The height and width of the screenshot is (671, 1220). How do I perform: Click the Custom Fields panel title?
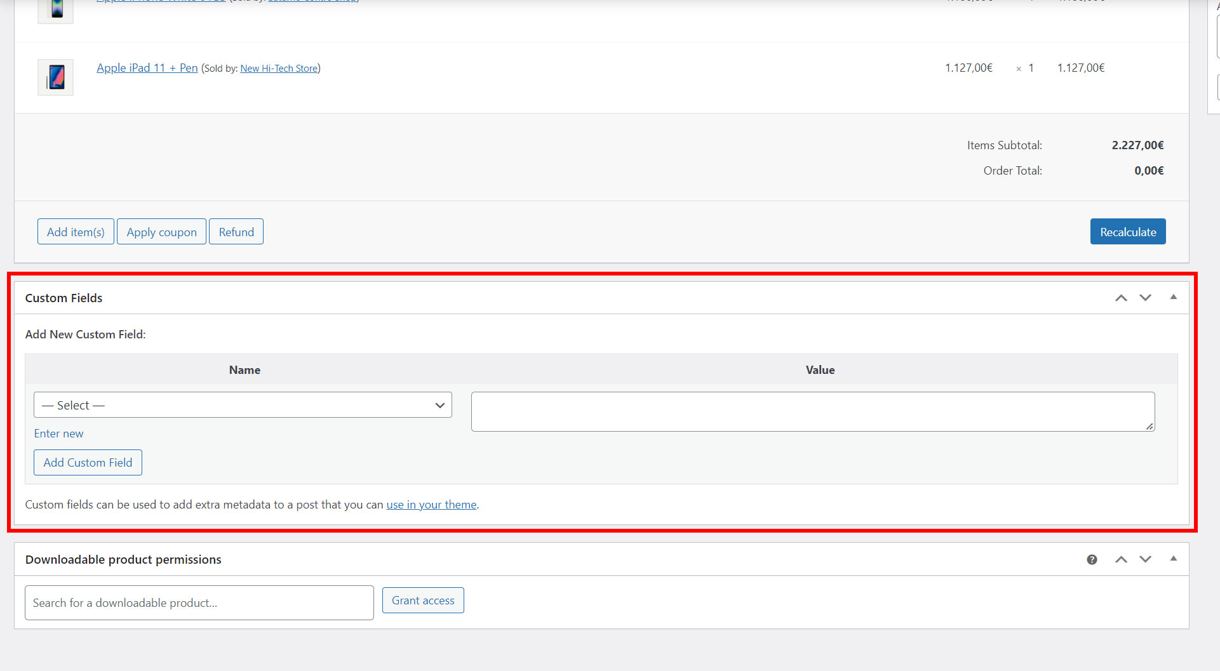(x=64, y=298)
